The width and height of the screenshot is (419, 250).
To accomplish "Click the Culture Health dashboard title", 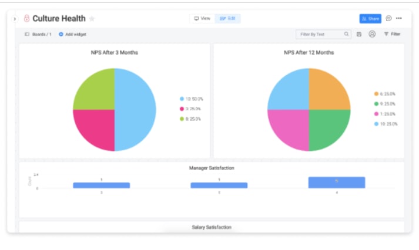I will click(59, 18).
